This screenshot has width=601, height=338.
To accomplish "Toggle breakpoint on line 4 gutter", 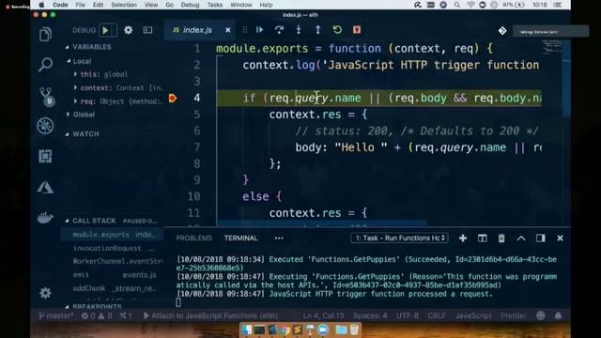I will coord(173,98).
